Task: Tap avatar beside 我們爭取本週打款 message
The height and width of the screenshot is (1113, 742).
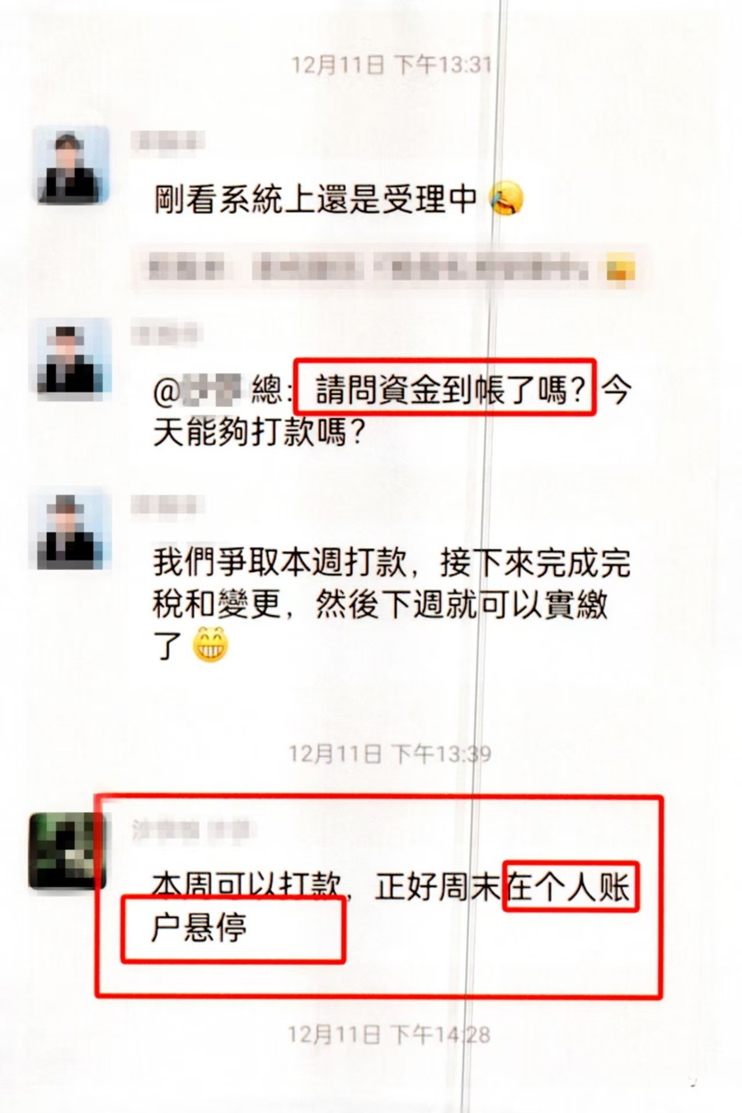Action: pyautogui.click(x=72, y=530)
